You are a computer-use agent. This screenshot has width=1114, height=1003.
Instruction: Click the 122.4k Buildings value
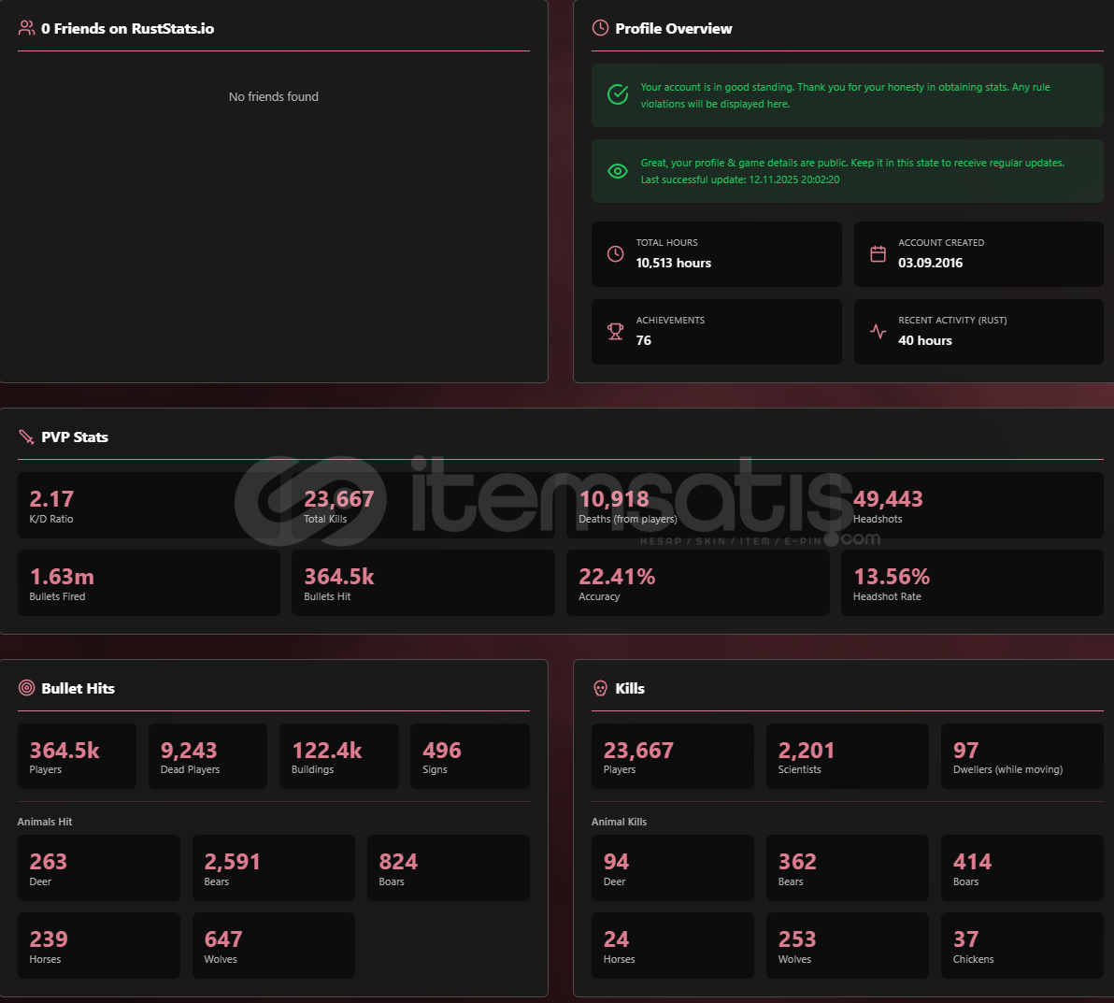327,751
